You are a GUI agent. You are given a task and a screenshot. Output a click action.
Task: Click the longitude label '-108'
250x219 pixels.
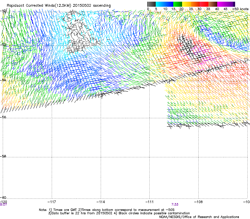point(199,202)
